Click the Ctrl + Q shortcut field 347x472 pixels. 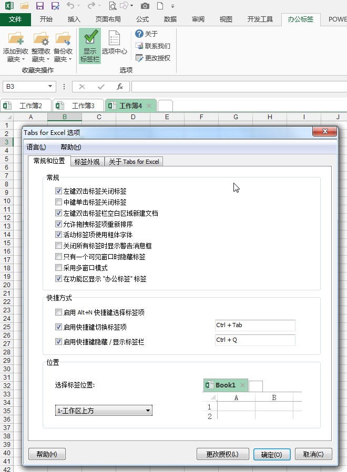(255, 340)
